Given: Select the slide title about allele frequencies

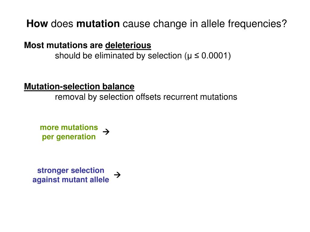Looking at the screenshot, I should click(x=157, y=24).
